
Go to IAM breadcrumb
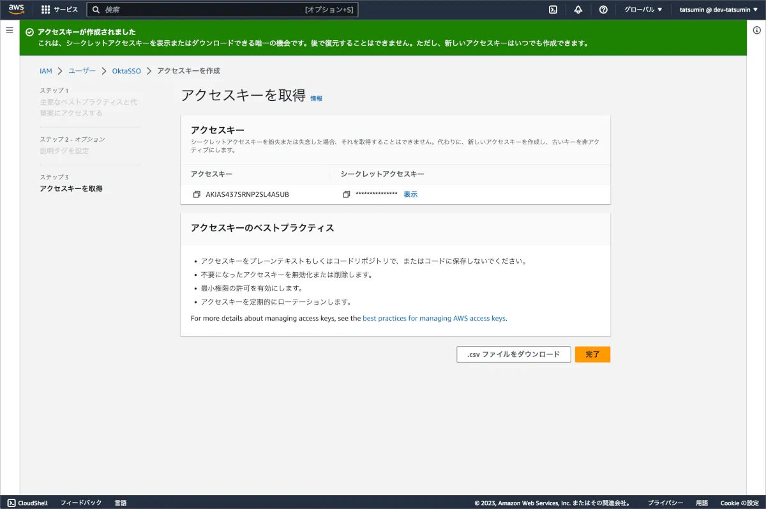coord(45,71)
